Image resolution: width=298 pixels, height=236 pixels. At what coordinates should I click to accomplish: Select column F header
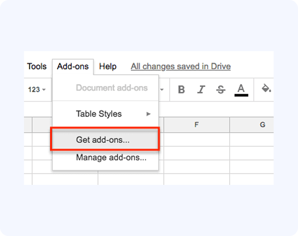[196, 125]
